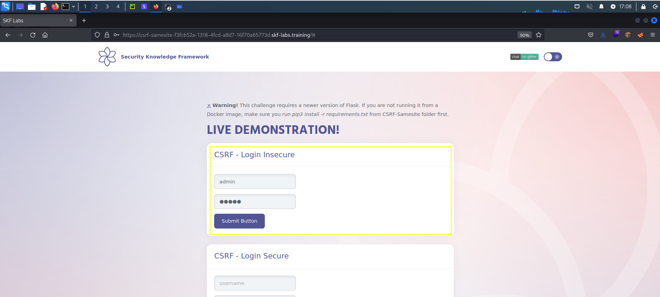660x297 pixels.
Task: View site security padlock info
Action: tap(107, 35)
